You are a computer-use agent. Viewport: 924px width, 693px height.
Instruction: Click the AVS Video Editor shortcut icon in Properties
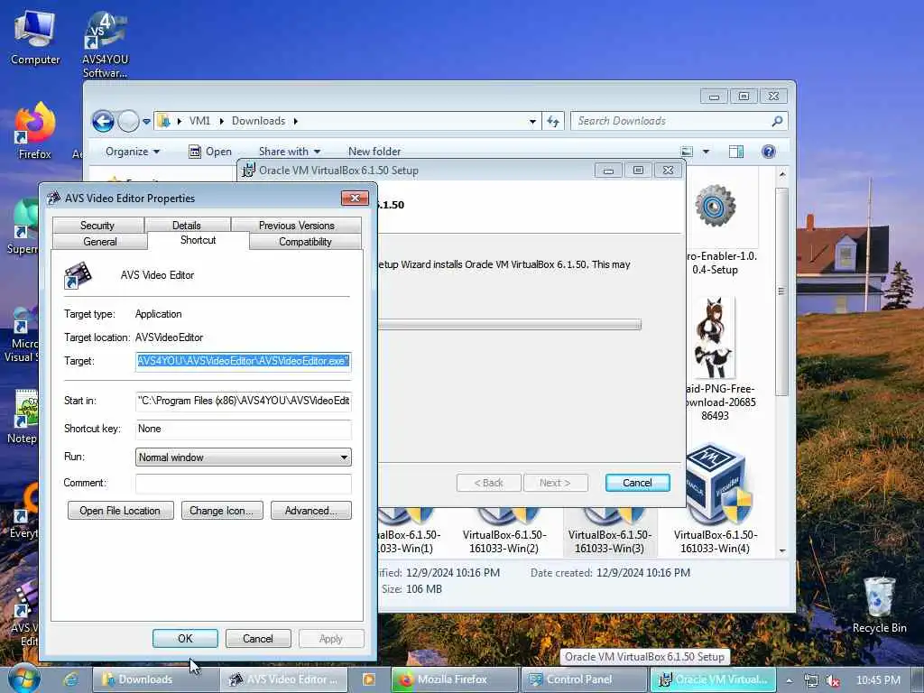click(x=78, y=275)
